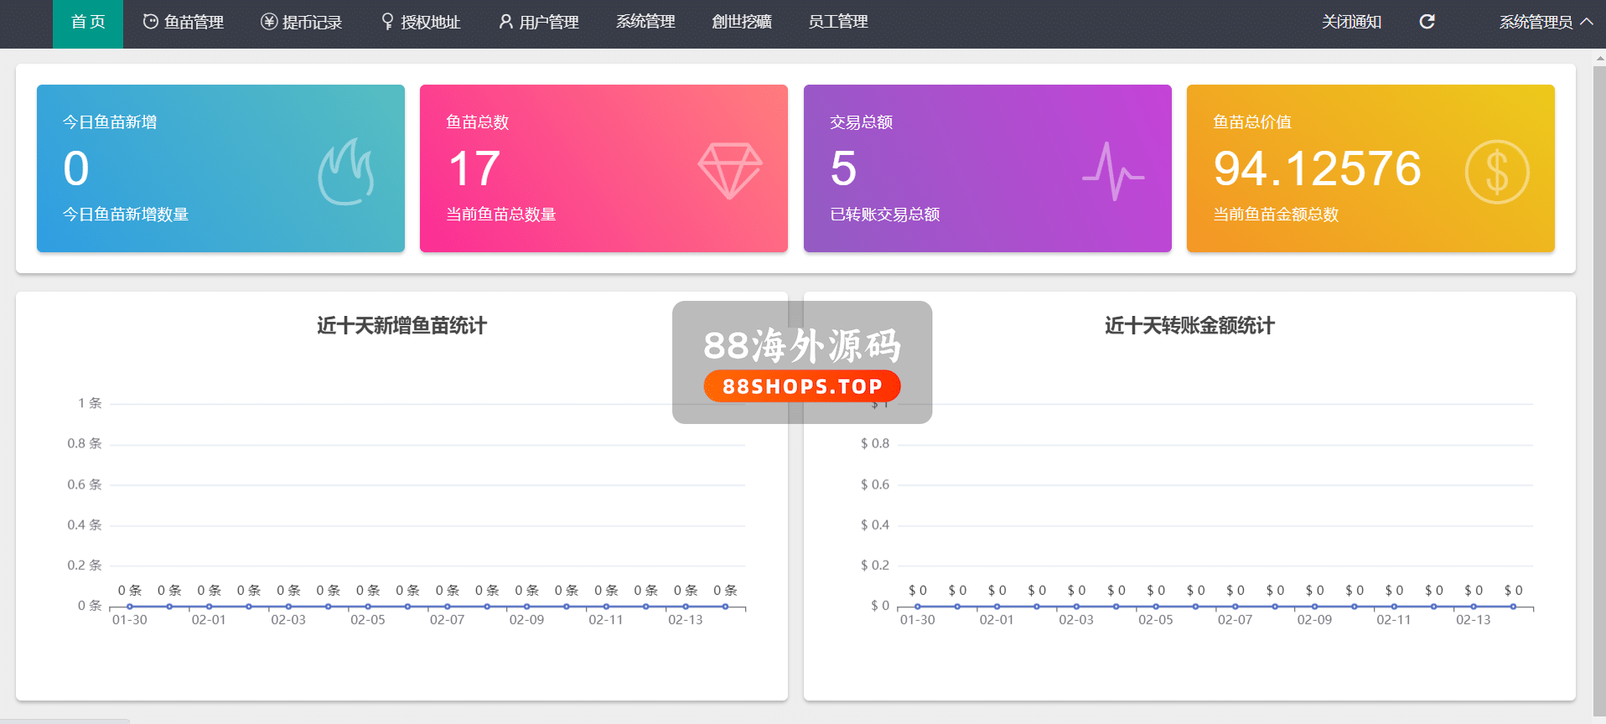
Task: Click the yen icon beside 提币记录
Action: (269, 22)
